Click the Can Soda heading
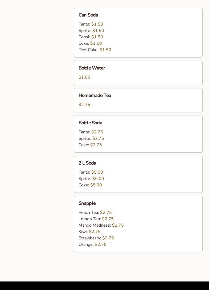The image size is (209, 290). coord(88,15)
